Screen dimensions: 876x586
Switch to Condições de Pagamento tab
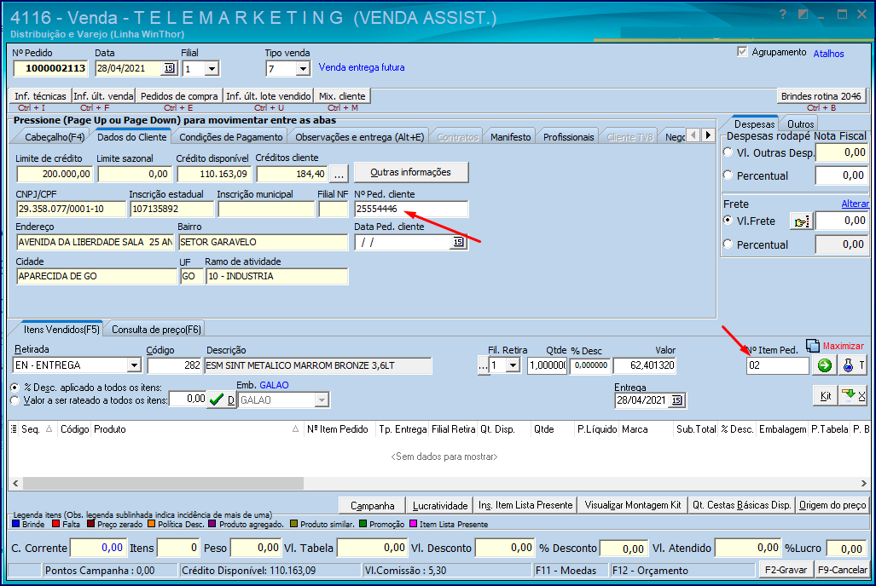coord(231,137)
